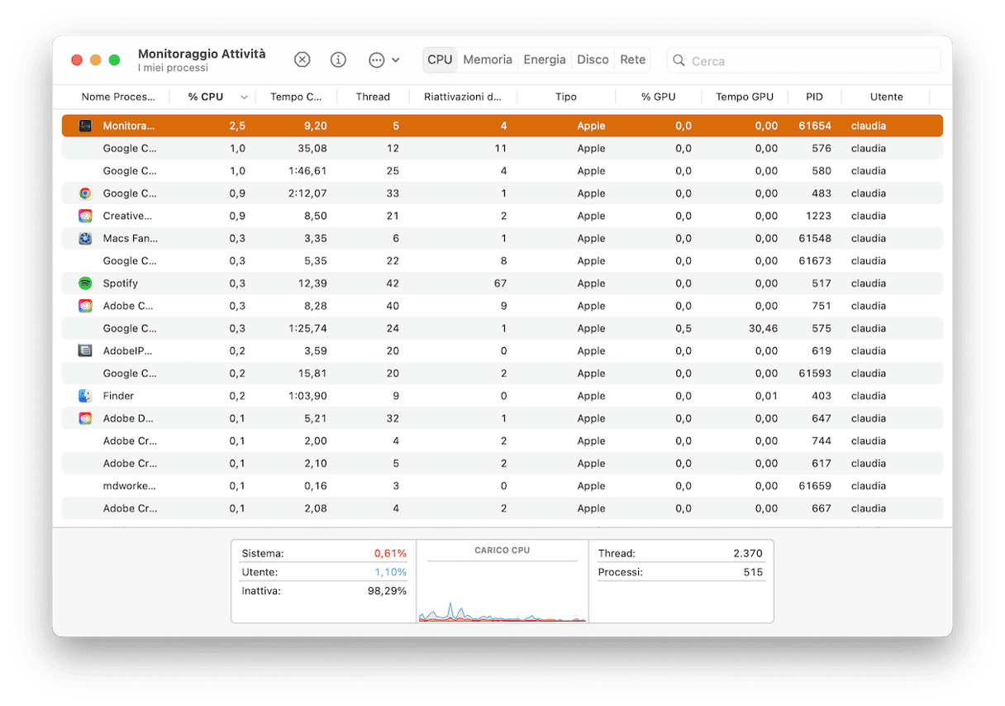1005x706 pixels.
Task: Click the AdobeIPCBroker process icon
Action: 85,351
